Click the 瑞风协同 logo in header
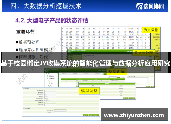Screen dimensions: 171x124 (150, 6)
